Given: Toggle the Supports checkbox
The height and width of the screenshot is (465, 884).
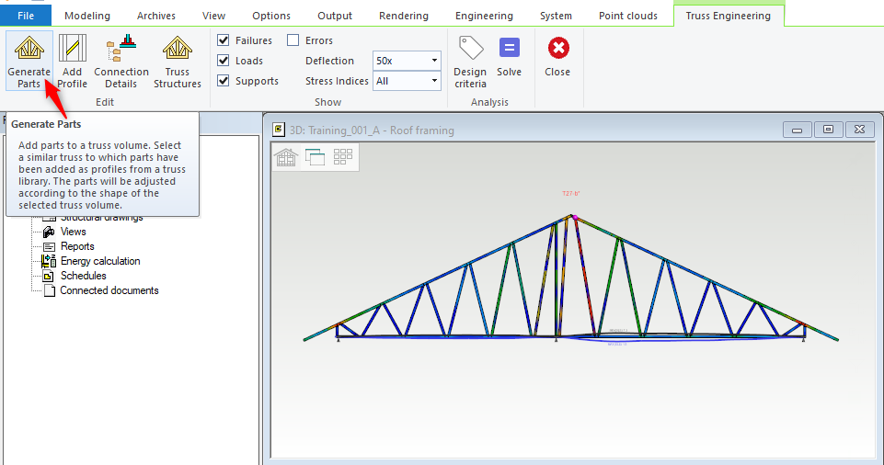Looking at the screenshot, I should click(224, 81).
